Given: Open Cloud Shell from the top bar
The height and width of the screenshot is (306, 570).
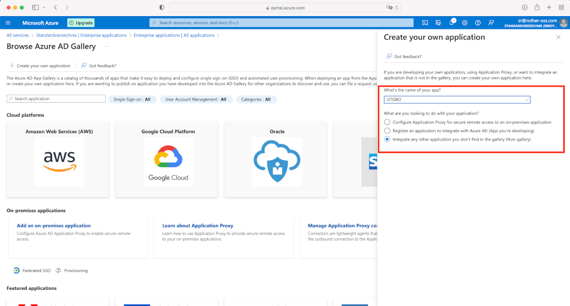Looking at the screenshot, I should (x=425, y=23).
